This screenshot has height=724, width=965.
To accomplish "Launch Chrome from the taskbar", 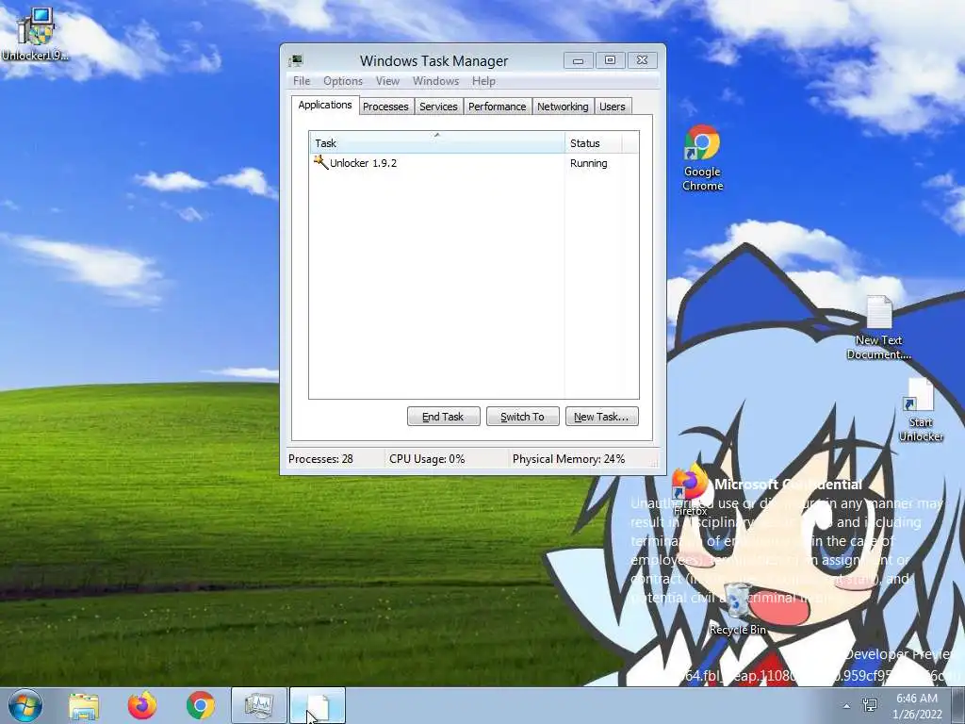I will coord(201,705).
